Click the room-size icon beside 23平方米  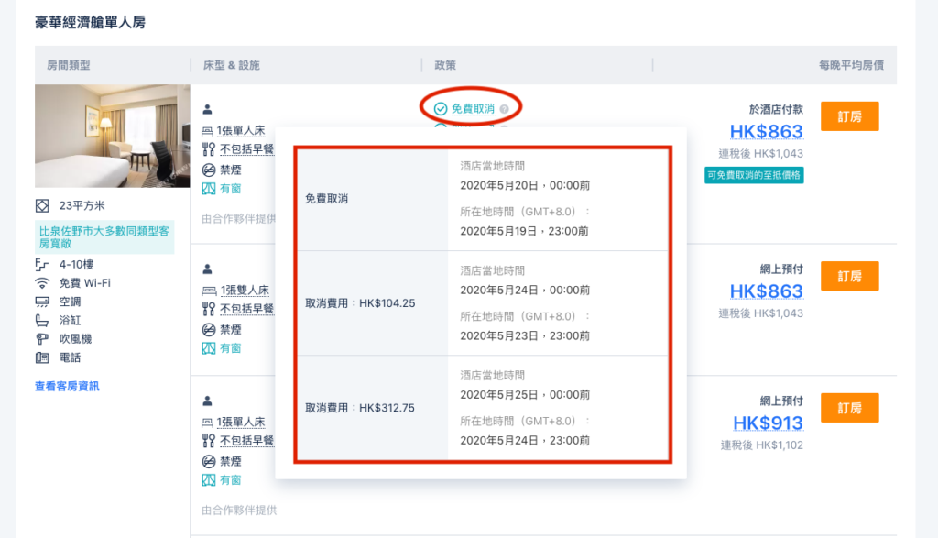click(42, 206)
